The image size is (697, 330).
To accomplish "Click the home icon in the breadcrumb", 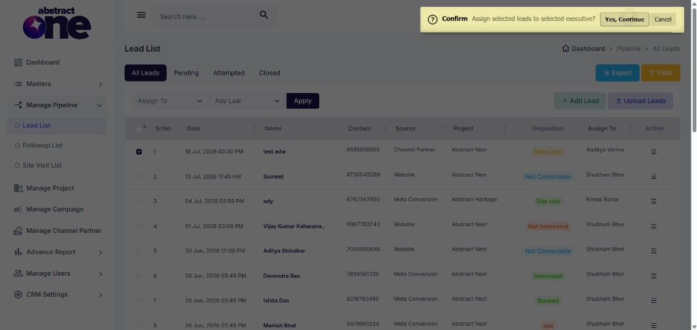I will [x=566, y=48].
